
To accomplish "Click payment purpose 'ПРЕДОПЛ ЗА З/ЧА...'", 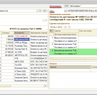I will (38, 74).
